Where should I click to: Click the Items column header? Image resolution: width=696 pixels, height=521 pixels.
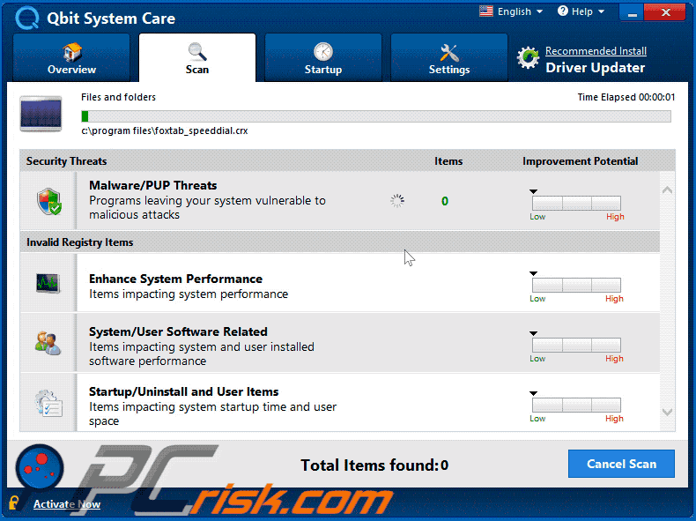tap(448, 161)
